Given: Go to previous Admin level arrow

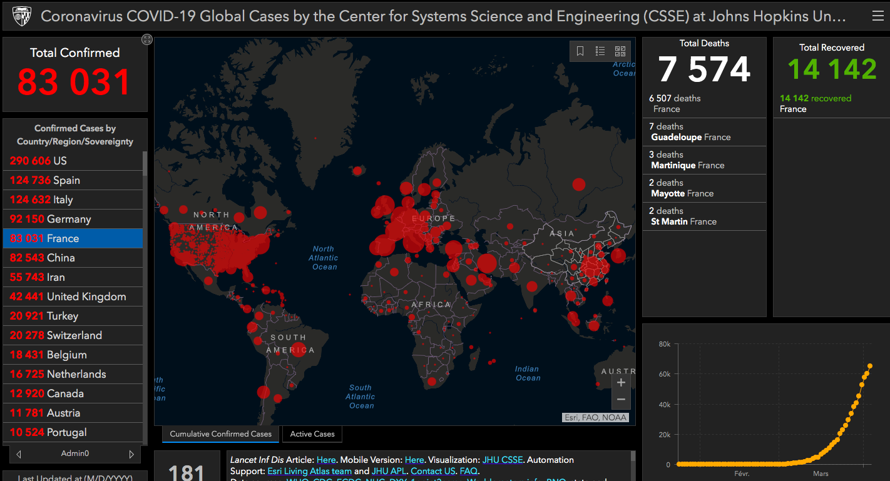Looking at the screenshot, I should (x=19, y=454).
